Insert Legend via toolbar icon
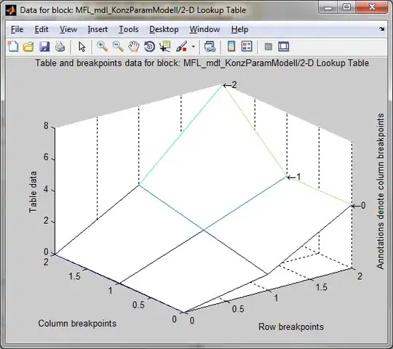Image resolution: width=393 pixels, height=349 pixels. point(247,47)
